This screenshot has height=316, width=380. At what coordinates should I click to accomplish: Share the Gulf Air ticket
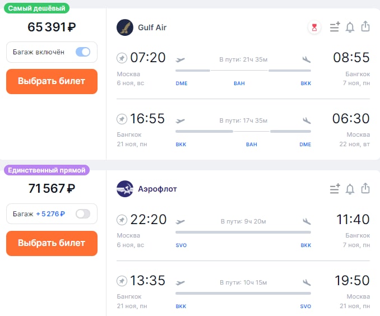tap(365, 26)
